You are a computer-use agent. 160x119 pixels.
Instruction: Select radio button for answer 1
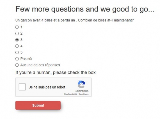17,27
